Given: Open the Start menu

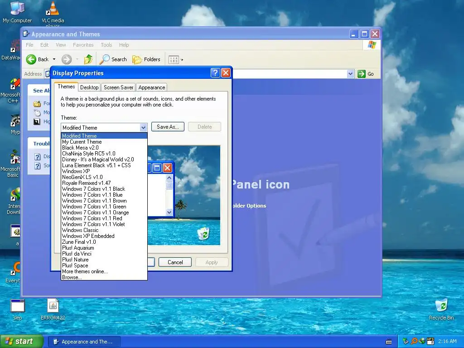Looking at the screenshot, I should coord(21,342).
